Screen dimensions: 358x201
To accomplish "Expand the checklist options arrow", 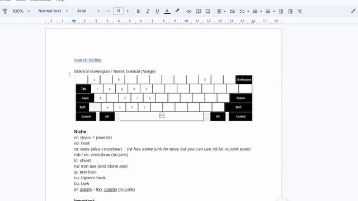I will 248,11.
